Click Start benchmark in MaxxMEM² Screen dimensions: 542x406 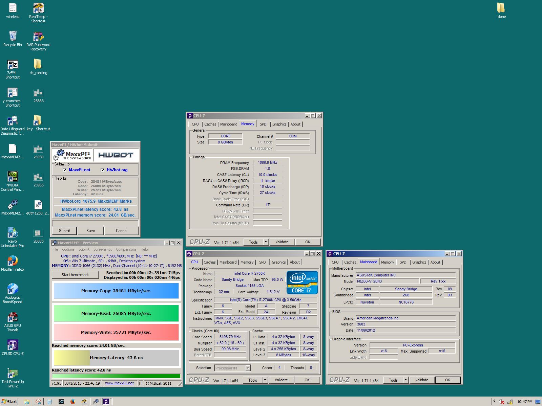75,275
